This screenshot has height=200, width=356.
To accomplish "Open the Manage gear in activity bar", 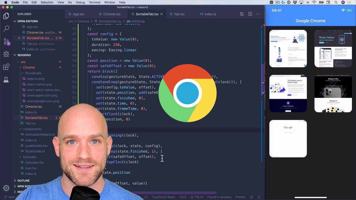I will (6, 188).
